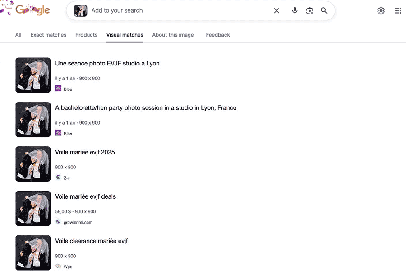Switch to the Products tab
406x271 pixels.
click(x=86, y=35)
